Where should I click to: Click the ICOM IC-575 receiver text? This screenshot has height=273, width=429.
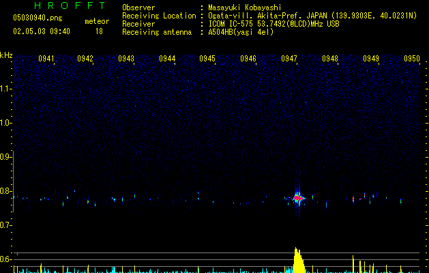pyautogui.click(x=273, y=24)
